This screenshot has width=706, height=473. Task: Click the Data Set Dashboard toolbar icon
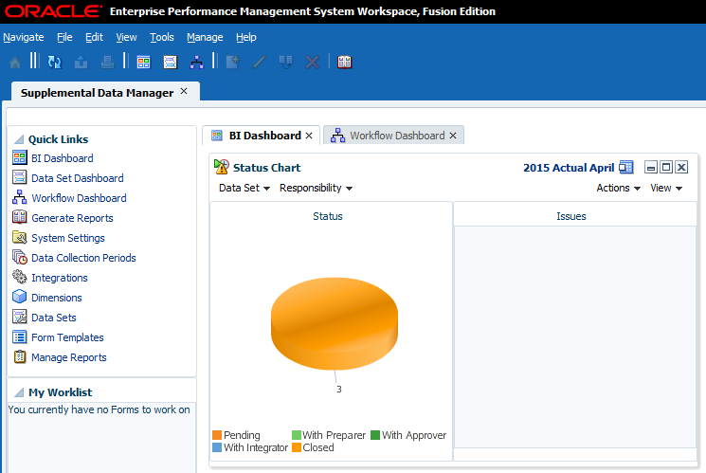point(170,62)
